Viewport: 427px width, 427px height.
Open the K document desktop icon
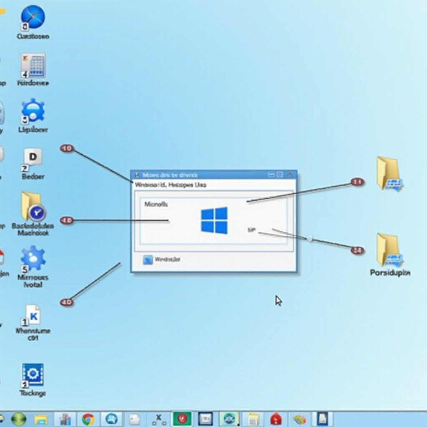pyautogui.click(x=33, y=316)
